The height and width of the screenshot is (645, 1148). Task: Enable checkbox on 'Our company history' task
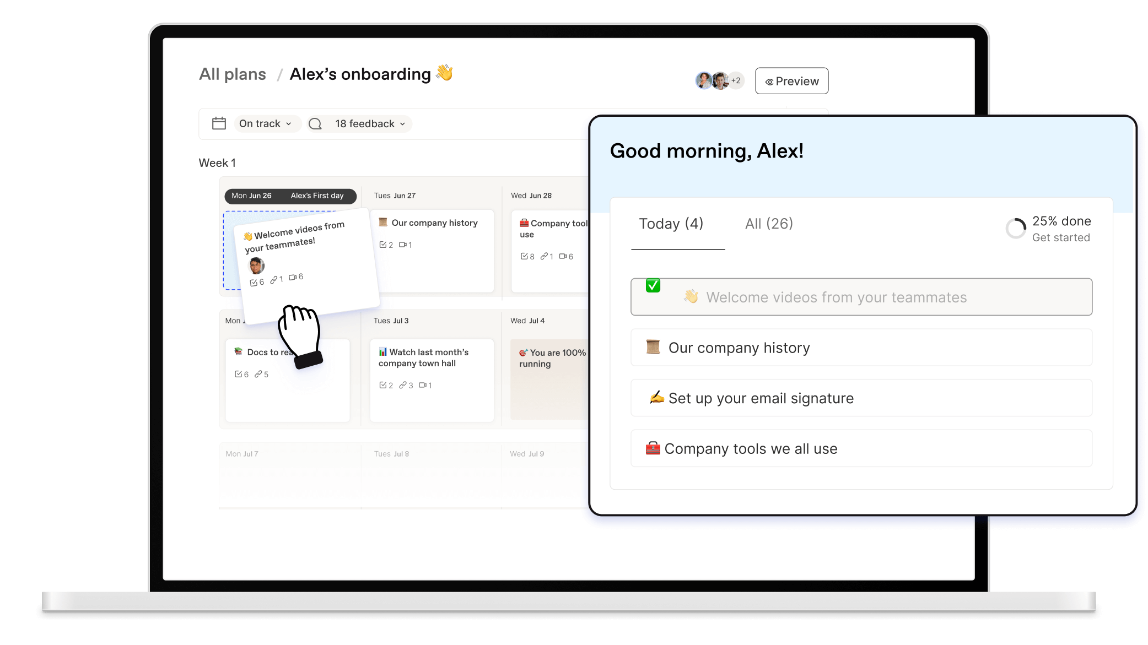pyautogui.click(x=653, y=348)
